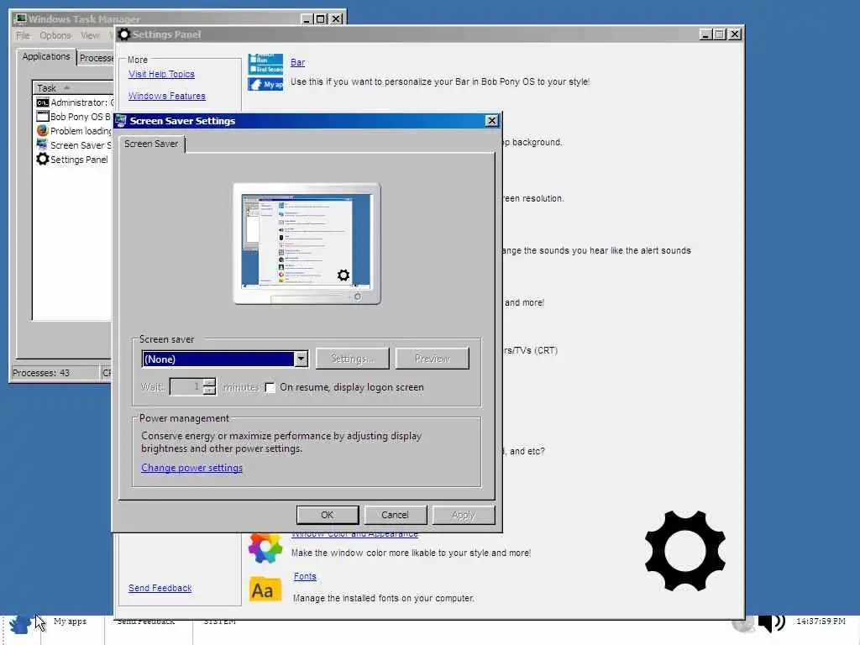
Task: Click Send Feedback on the taskbar
Action: point(146,621)
